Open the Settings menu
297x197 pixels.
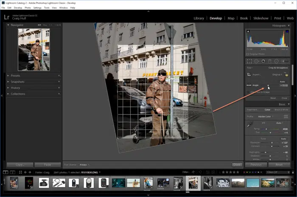[x=37, y=8]
